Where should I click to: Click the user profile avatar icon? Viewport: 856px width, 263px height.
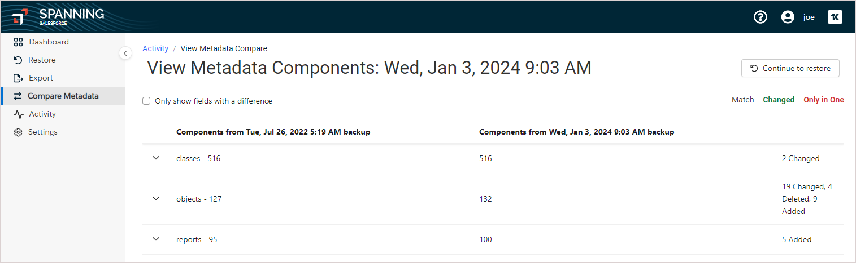point(788,17)
